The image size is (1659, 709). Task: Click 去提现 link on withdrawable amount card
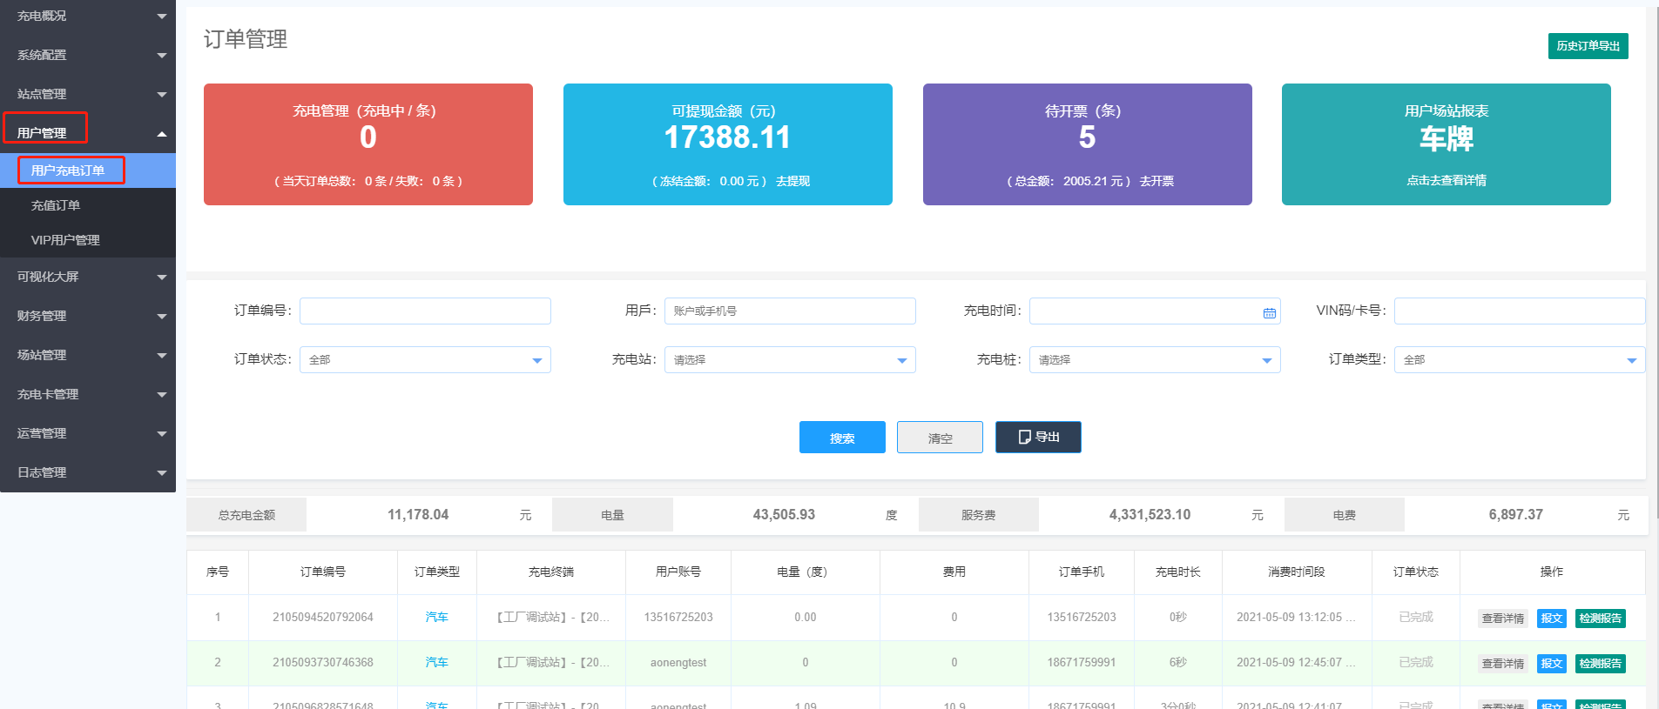pos(792,181)
